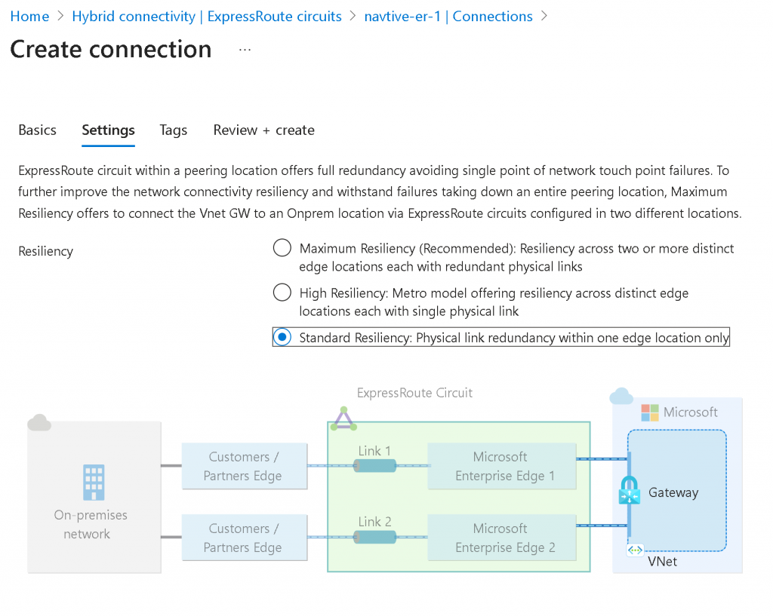Open the Tags tab
Viewport: 773px width, 616px height.
coord(173,130)
